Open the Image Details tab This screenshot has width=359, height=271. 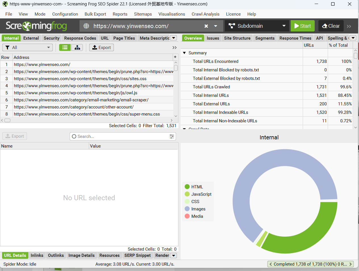coord(82,255)
